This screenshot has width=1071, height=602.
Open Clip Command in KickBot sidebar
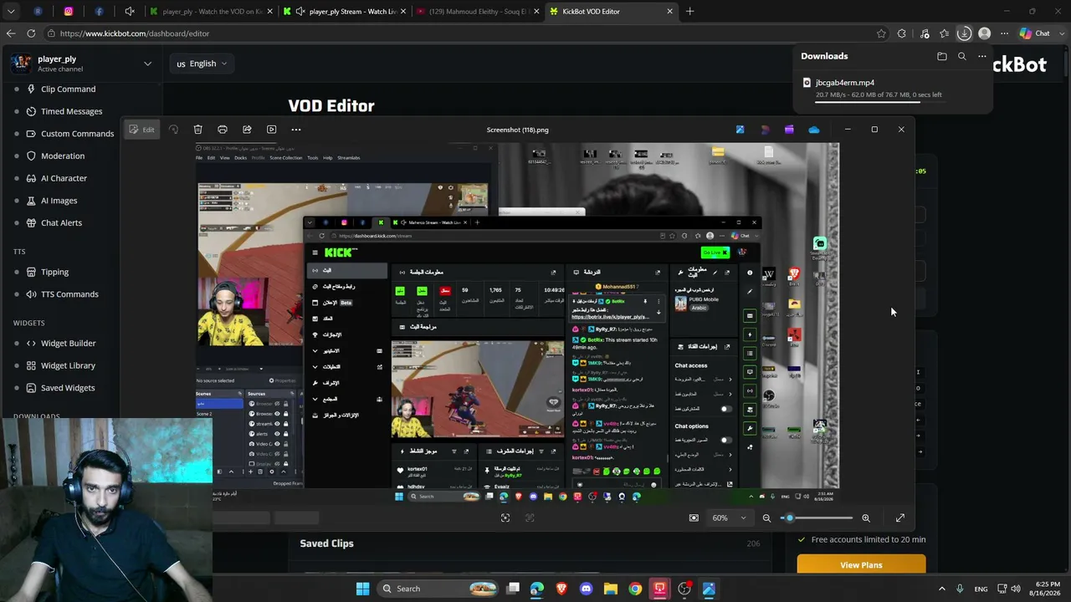click(x=68, y=89)
